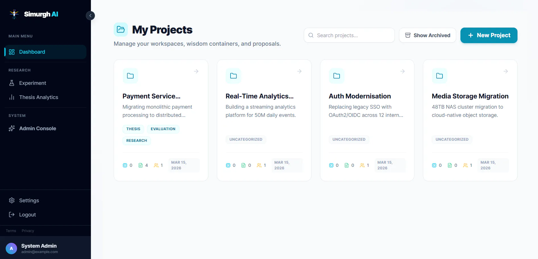Open the Admin Console
538x259 pixels.
point(45,129)
